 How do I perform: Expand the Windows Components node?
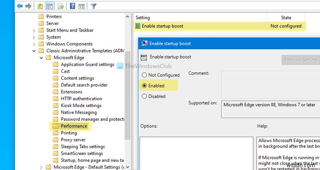click(x=34, y=44)
